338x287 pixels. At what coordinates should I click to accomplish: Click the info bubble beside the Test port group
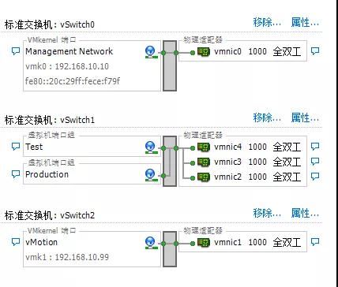coord(16,147)
